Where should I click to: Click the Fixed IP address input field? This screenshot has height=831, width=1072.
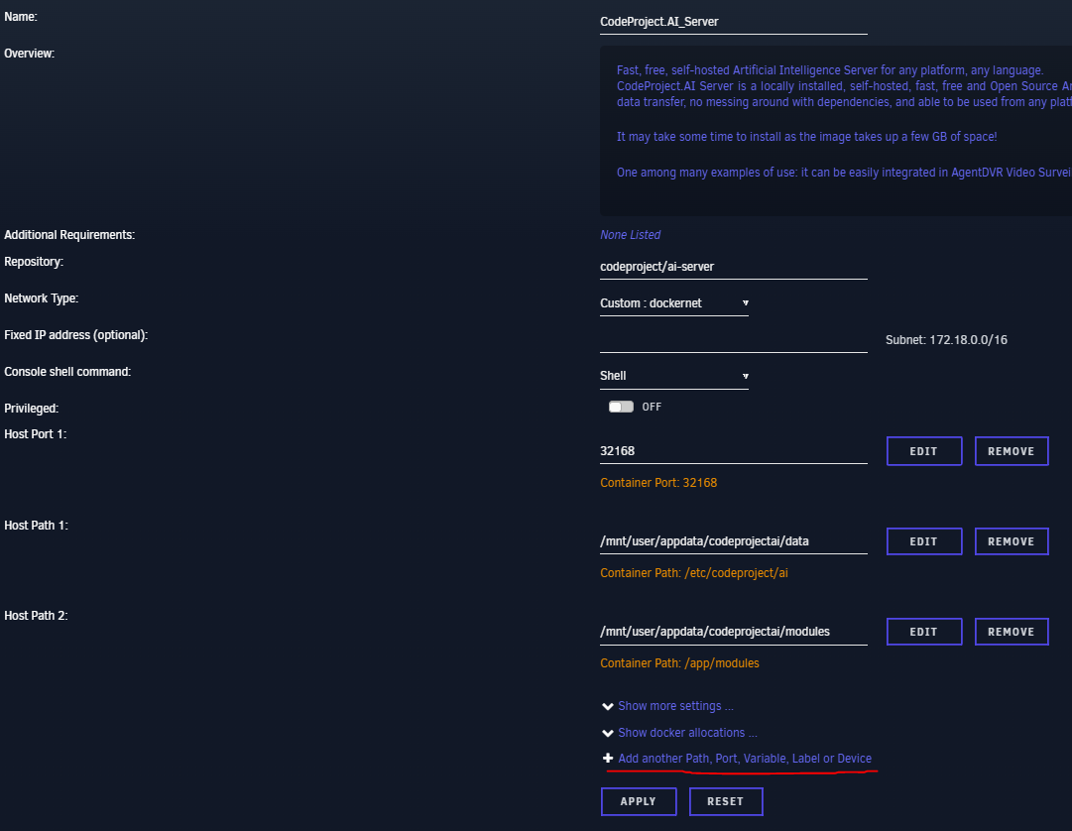coord(734,340)
